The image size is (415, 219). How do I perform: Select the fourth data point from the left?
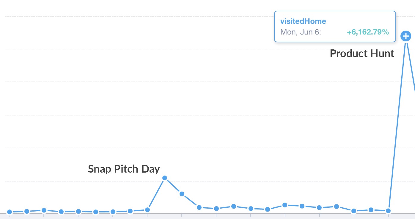[x=61, y=212]
